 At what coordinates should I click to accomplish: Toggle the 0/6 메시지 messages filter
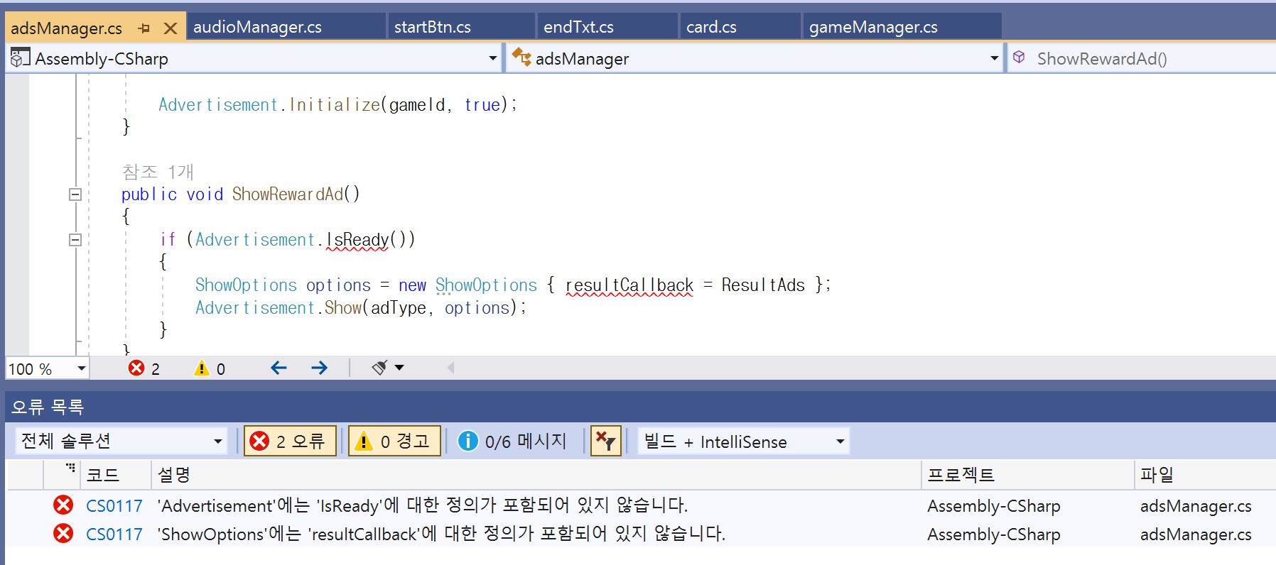tap(512, 441)
